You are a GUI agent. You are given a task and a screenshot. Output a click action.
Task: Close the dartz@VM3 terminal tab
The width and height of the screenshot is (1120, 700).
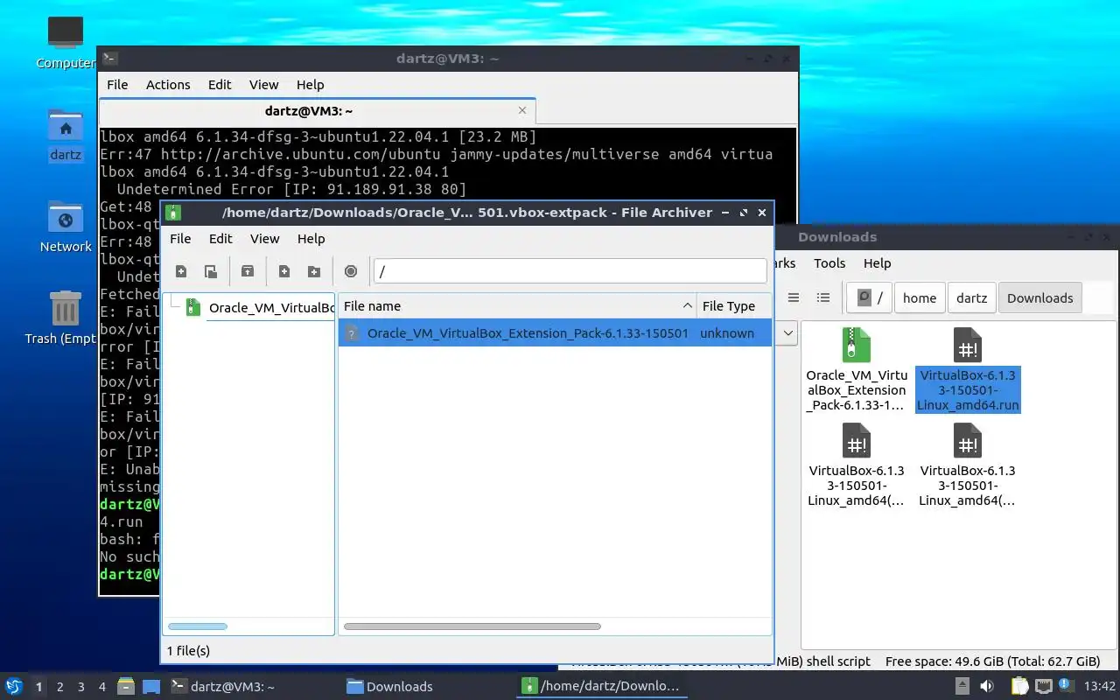point(522,110)
